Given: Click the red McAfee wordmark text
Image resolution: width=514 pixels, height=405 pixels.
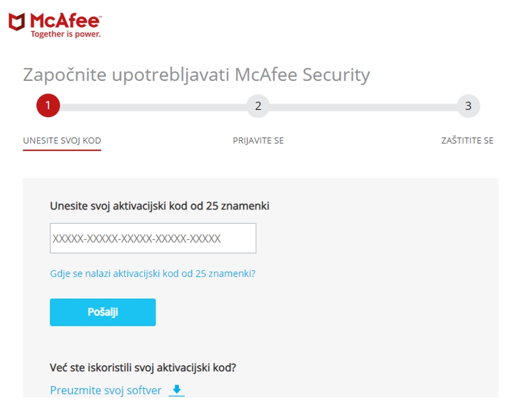Looking at the screenshot, I should click(65, 21).
